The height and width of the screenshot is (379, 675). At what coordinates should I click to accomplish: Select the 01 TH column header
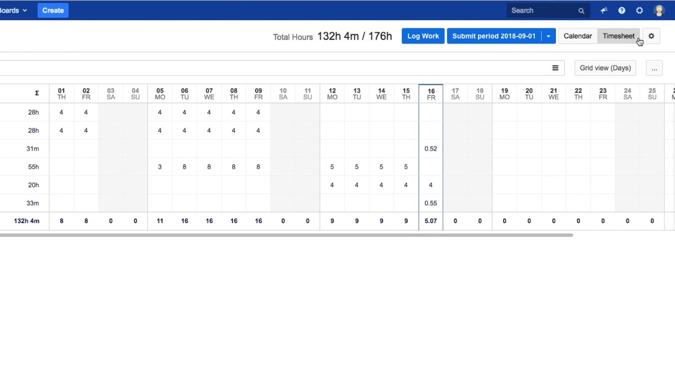coord(61,94)
